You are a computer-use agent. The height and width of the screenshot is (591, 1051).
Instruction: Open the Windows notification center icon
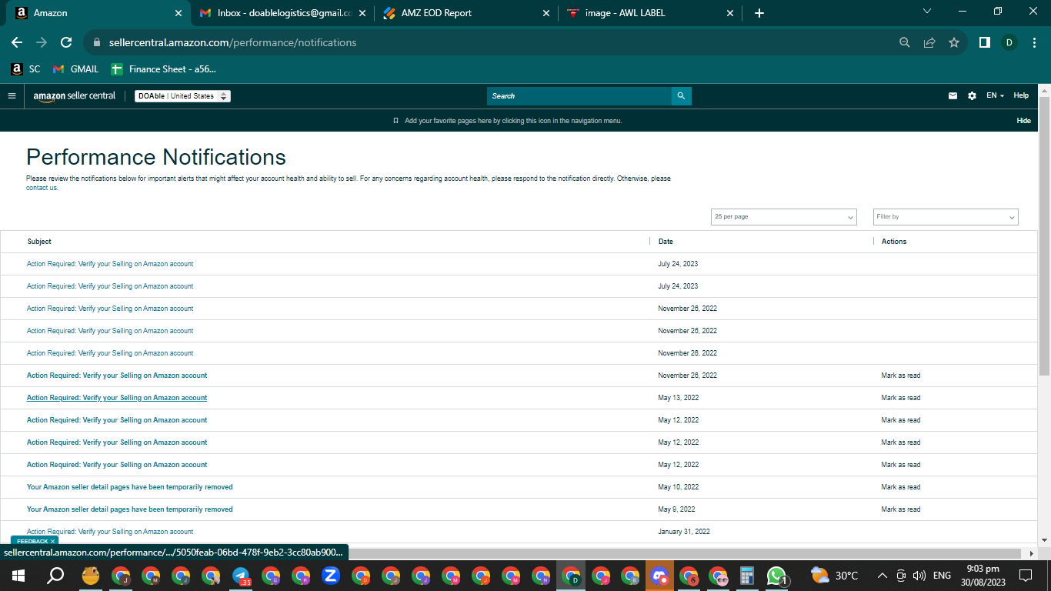tap(1025, 576)
